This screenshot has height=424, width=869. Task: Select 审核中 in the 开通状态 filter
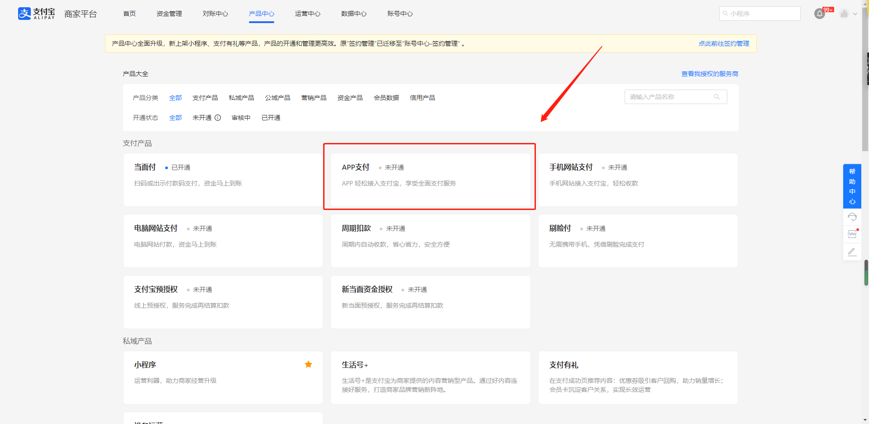point(241,118)
